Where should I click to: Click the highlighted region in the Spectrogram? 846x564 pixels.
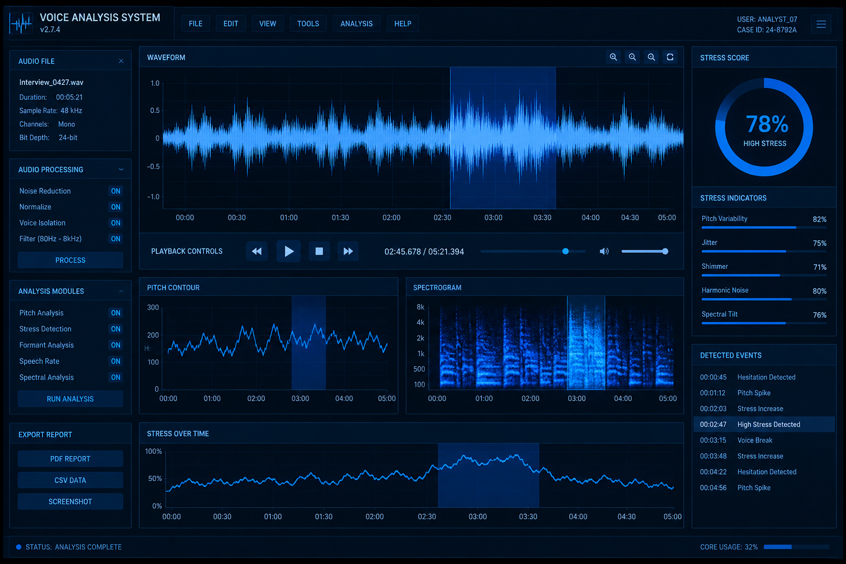(586, 342)
